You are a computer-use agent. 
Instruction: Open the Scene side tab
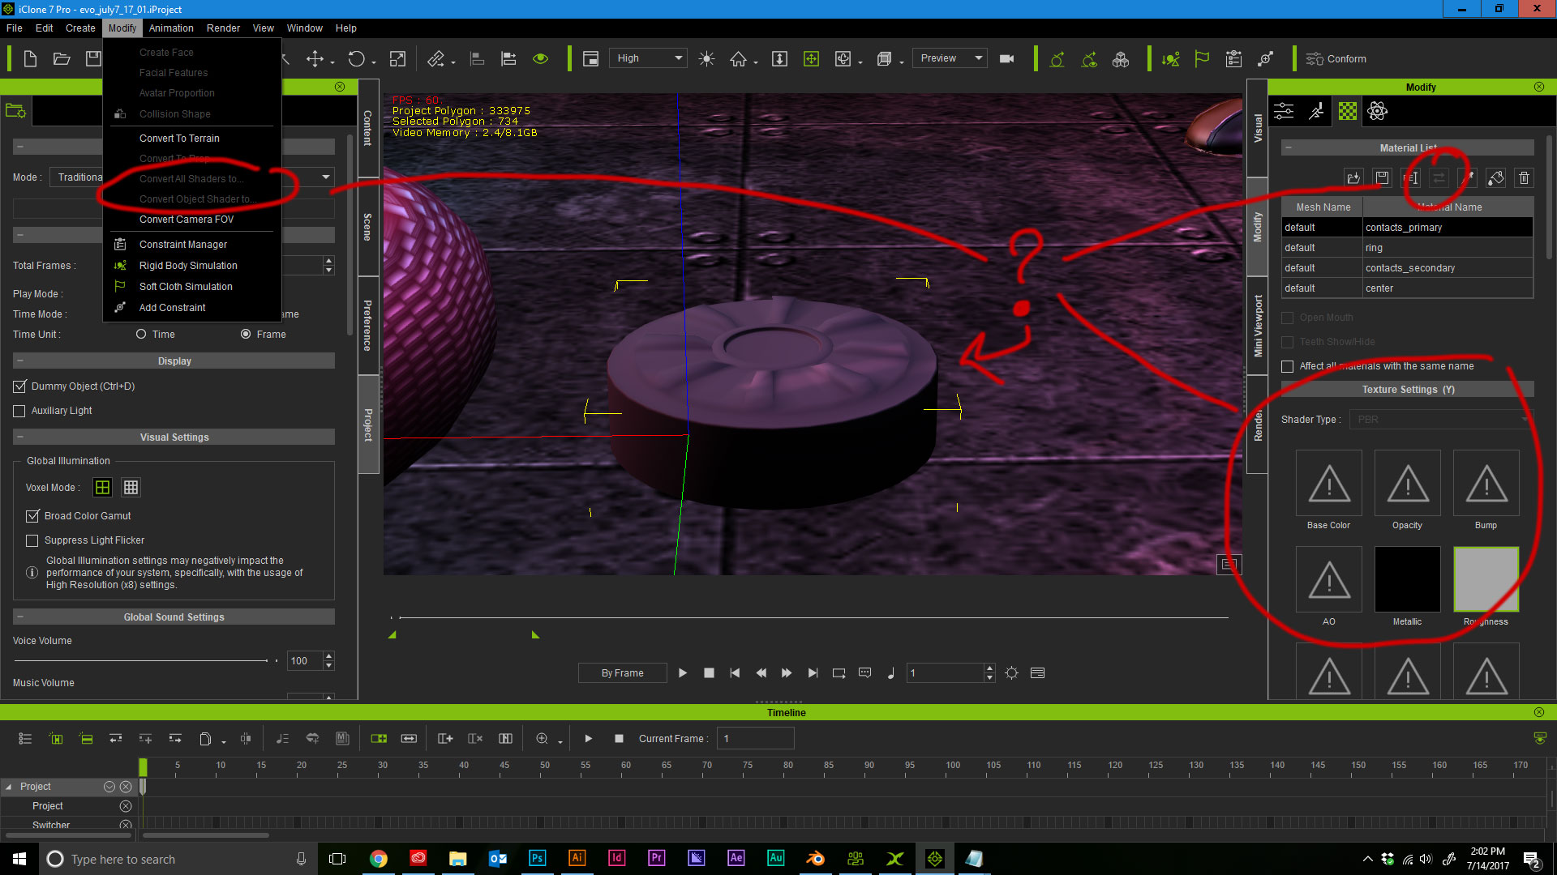pyautogui.click(x=368, y=228)
